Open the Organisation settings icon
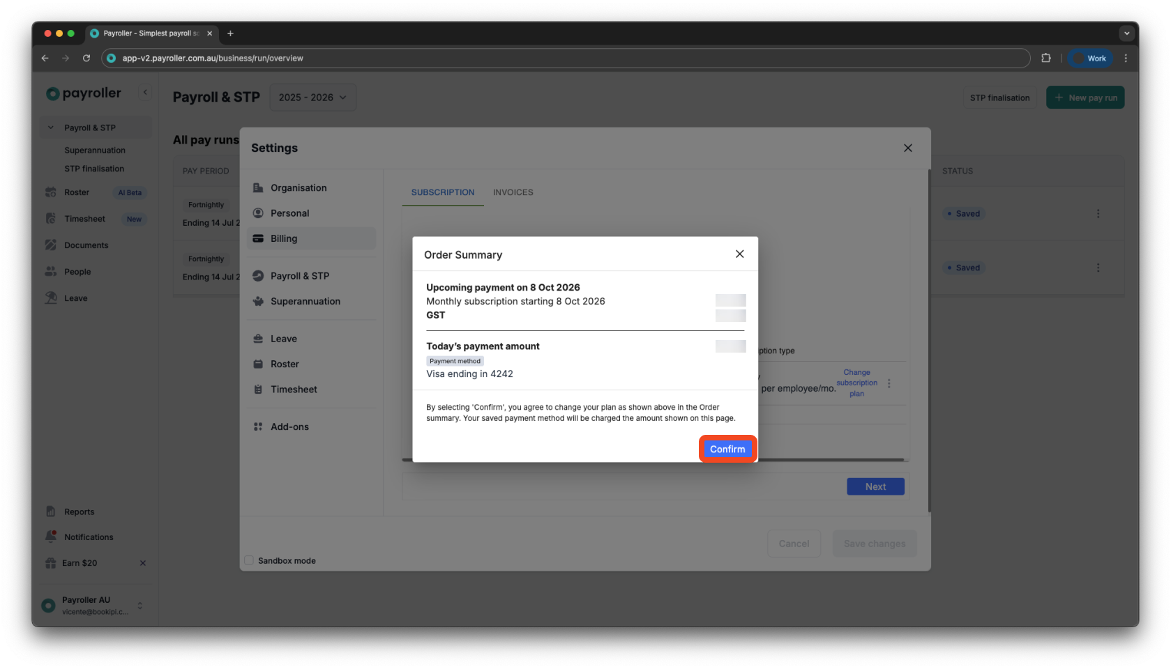1171x669 pixels. pos(258,187)
